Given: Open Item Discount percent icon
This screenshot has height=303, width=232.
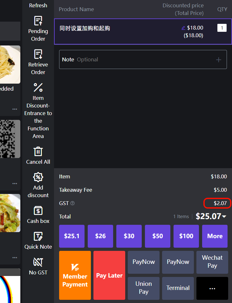Looking at the screenshot, I should (38, 87).
